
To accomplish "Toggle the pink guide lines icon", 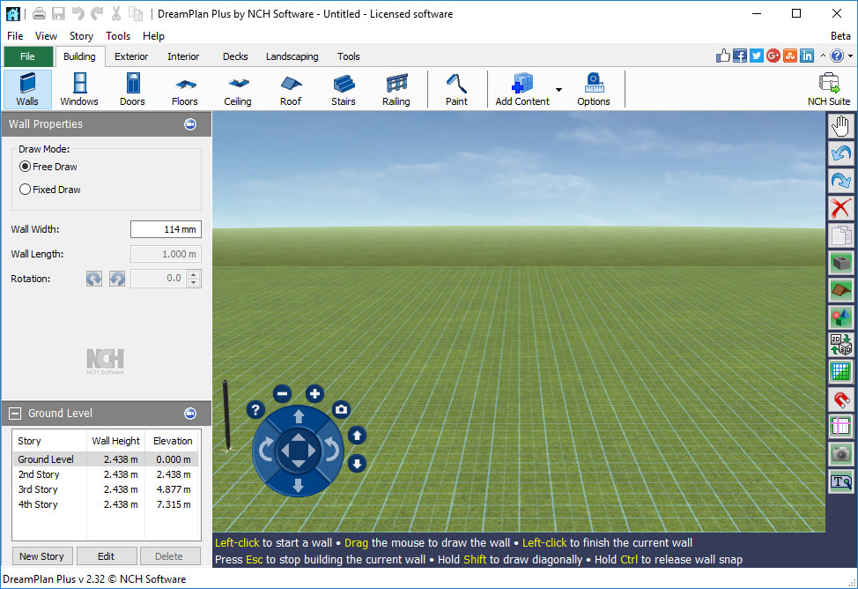I will (x=841, y=426).
